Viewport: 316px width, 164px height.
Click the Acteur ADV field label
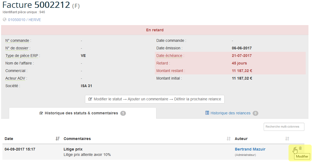[x=16, y=78]
